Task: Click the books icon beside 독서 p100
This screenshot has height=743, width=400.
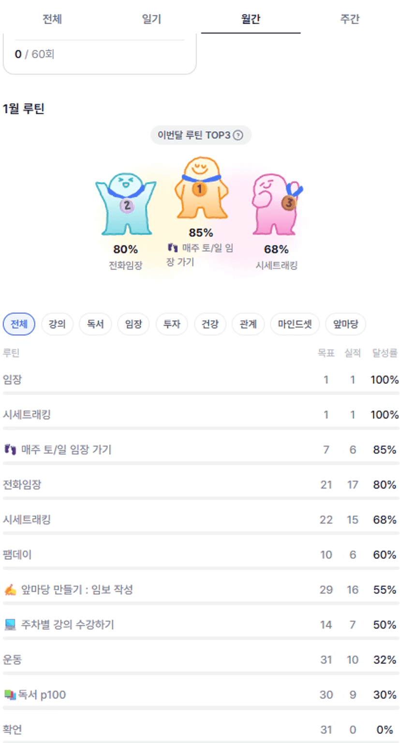Action: coord(10,695)
